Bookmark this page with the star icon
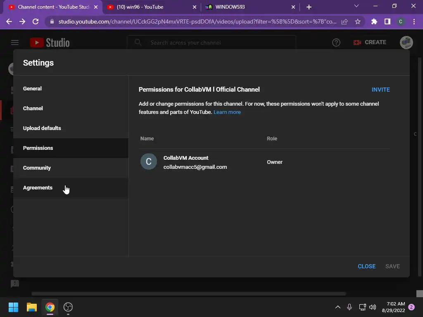This screenshot has width=423, height=317. pos(358,21)
